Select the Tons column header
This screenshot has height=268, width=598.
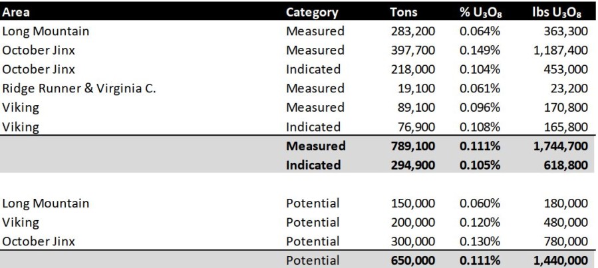404,12
